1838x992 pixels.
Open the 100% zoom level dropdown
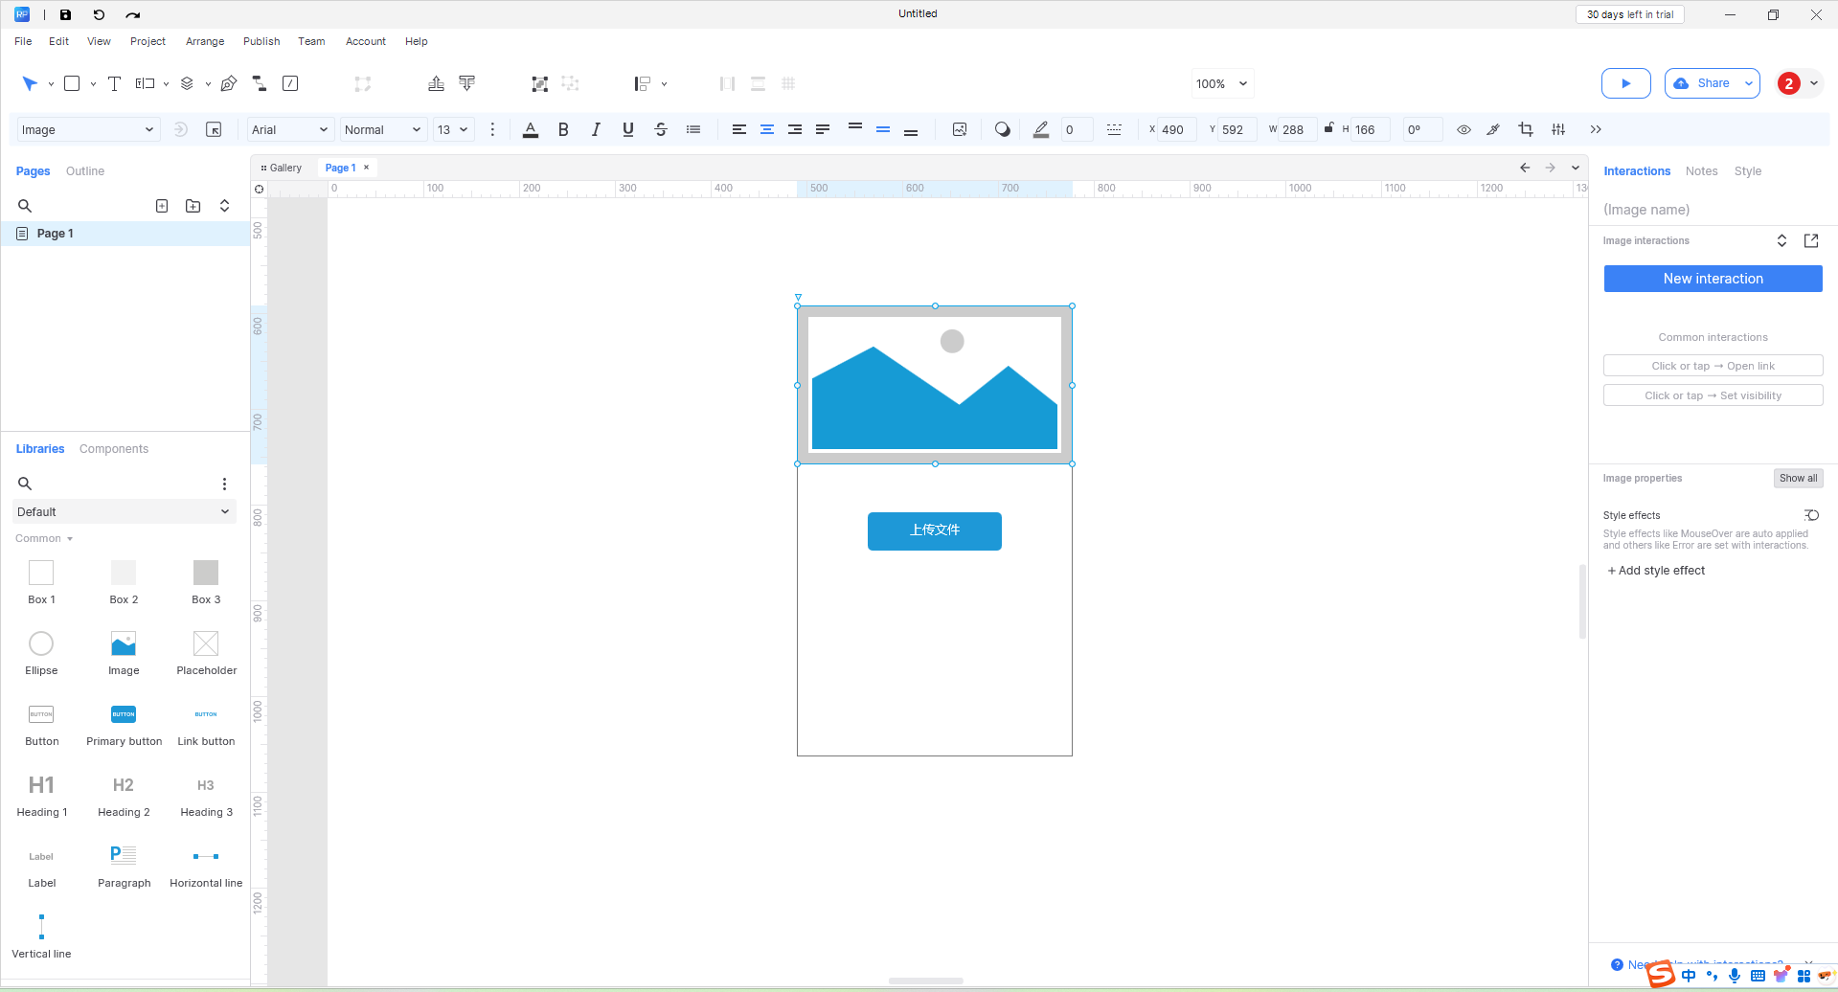tap(1222, 83)
